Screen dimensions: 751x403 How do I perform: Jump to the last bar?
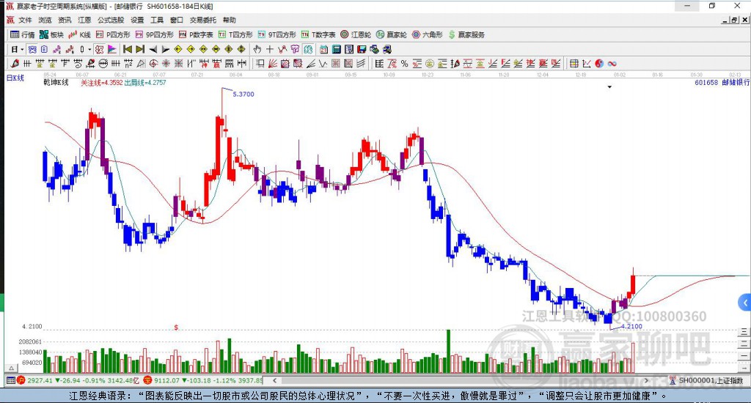pos(140,49)
